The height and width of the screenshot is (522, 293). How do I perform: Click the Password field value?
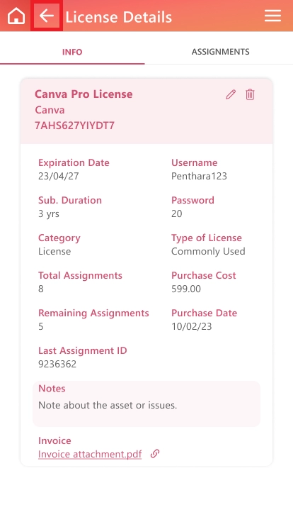coord(177,213)
